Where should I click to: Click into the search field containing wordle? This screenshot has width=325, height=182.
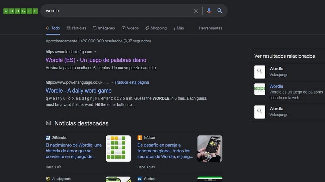(x=117, y=11)
